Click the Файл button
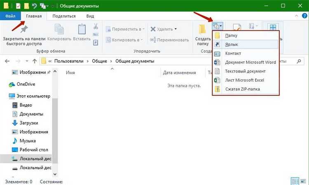Image resolution: width=309 pixels, height=185 pixels. click(10, 16)
